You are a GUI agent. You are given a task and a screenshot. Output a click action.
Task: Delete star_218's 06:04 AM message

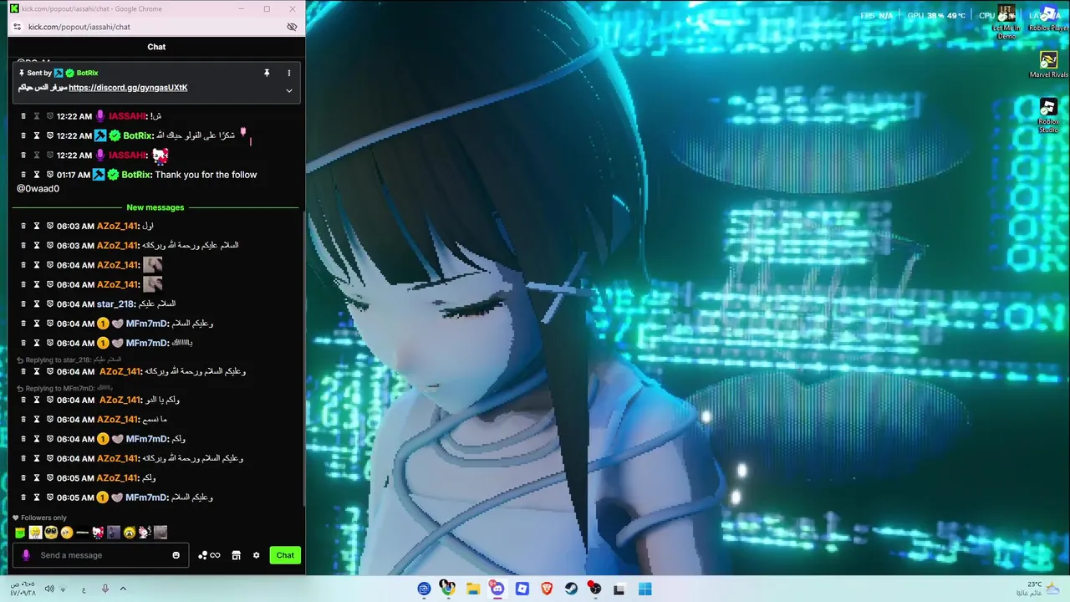point(23,304)
